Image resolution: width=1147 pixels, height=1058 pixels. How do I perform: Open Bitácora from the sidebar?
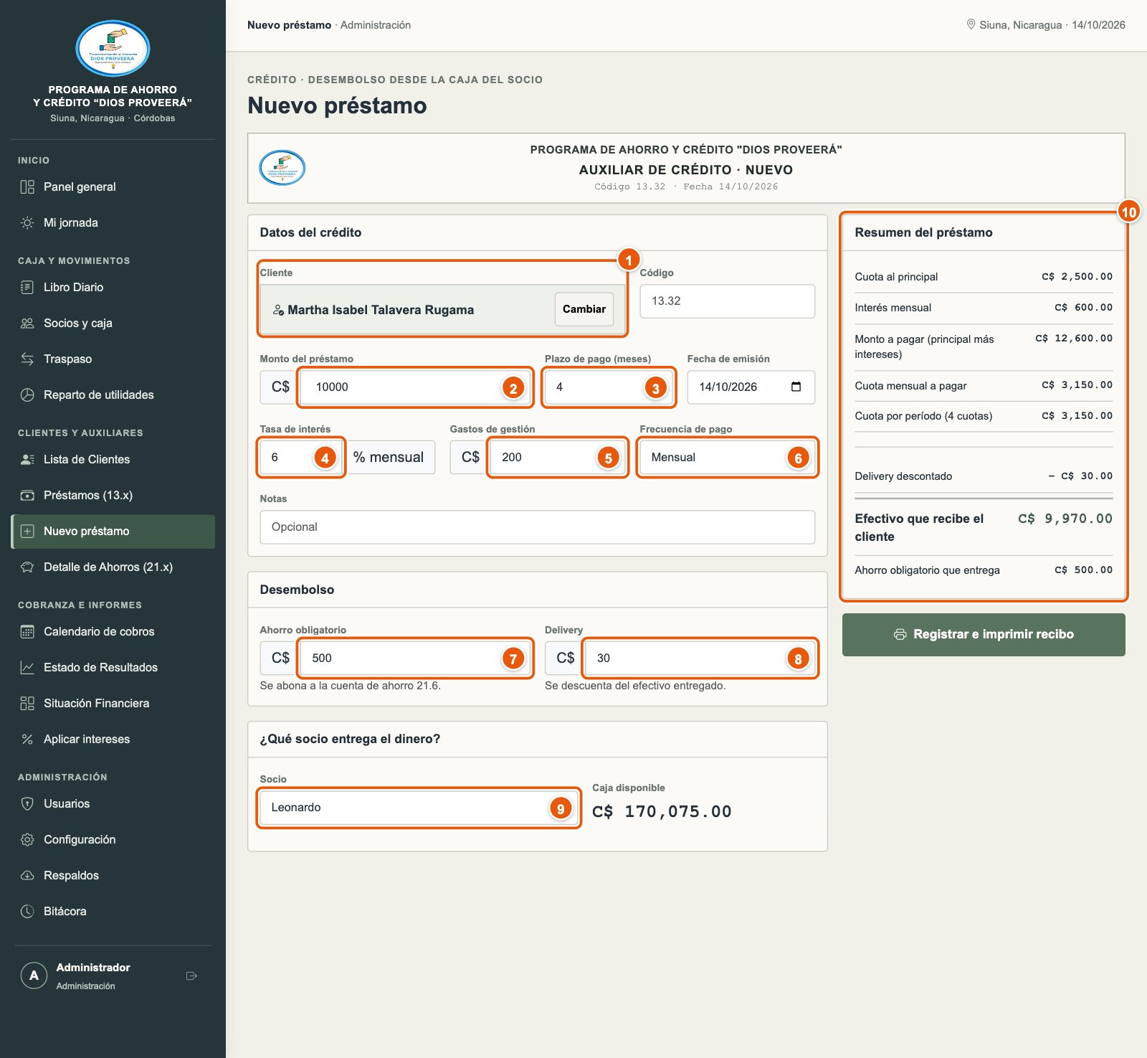coord(113,912)
